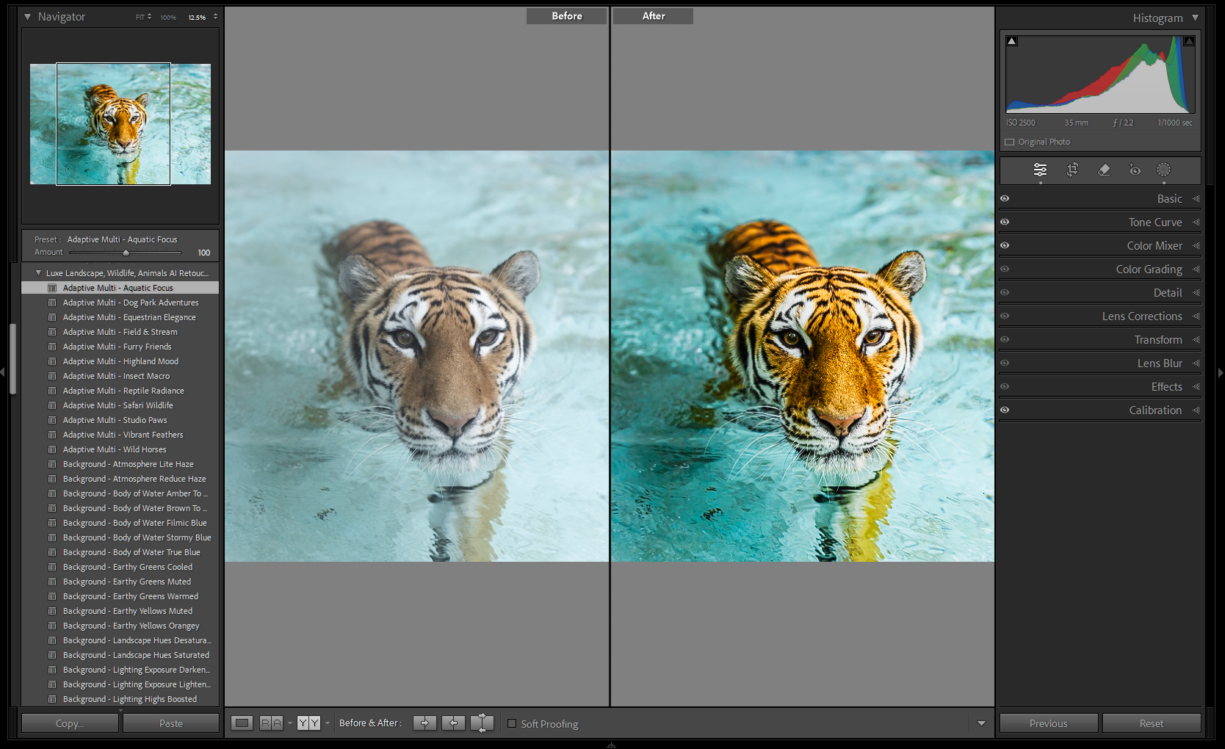Screen dimensions: 1225x749
Task: Copy Before settings to After arrow
Action: (424, 723)
